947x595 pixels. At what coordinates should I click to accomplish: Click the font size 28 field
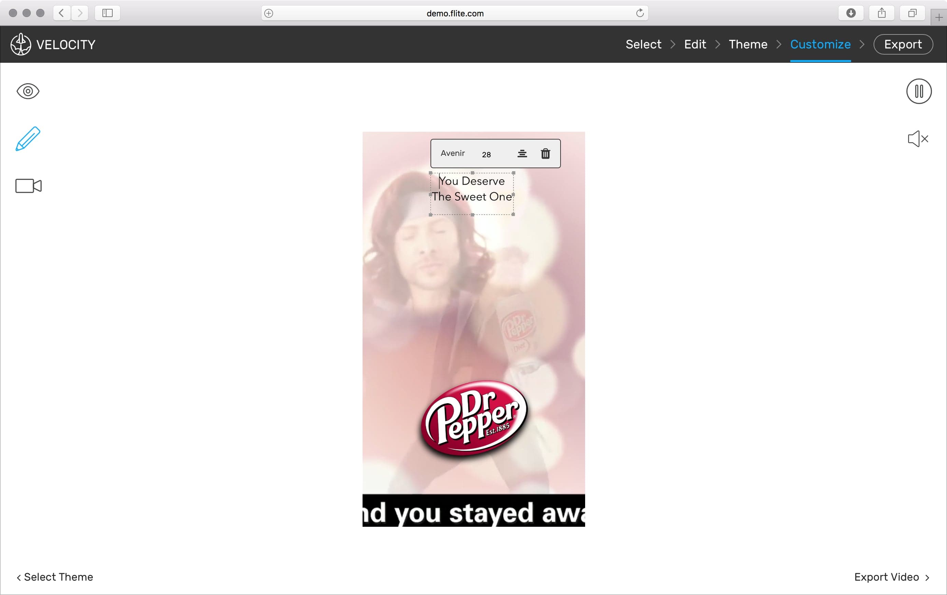coord(486,155)
